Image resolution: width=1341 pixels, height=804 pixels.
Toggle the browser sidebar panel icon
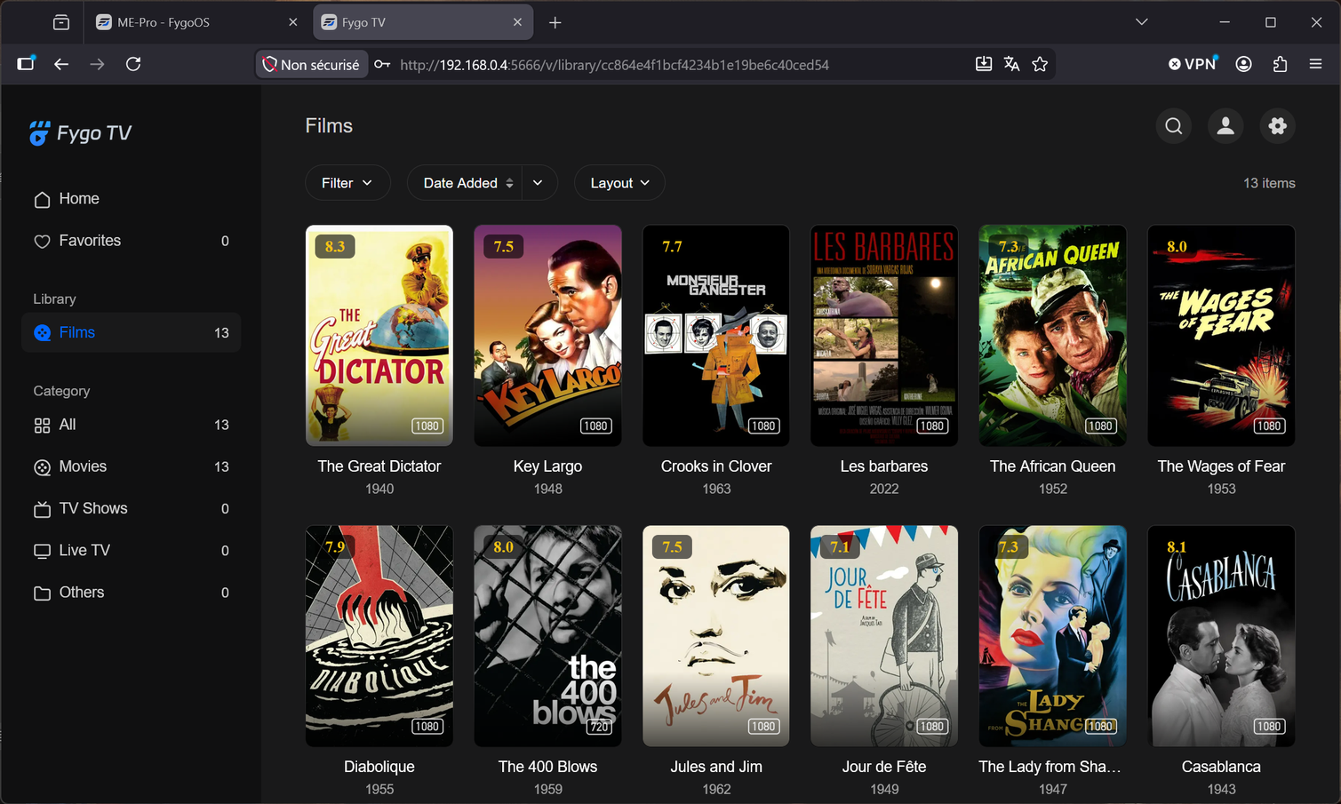[26, 64]
